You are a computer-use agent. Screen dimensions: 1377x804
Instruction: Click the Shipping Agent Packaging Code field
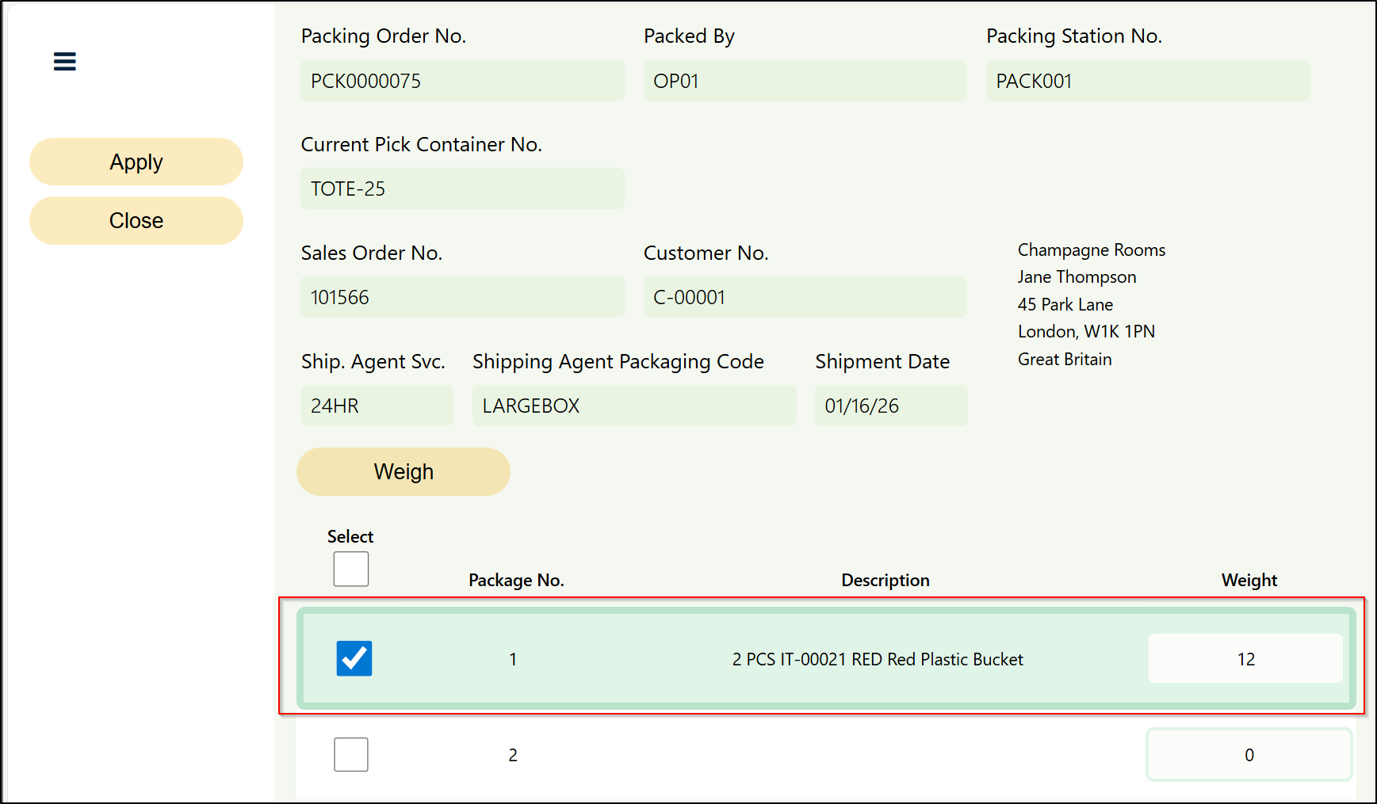point(633,406)
